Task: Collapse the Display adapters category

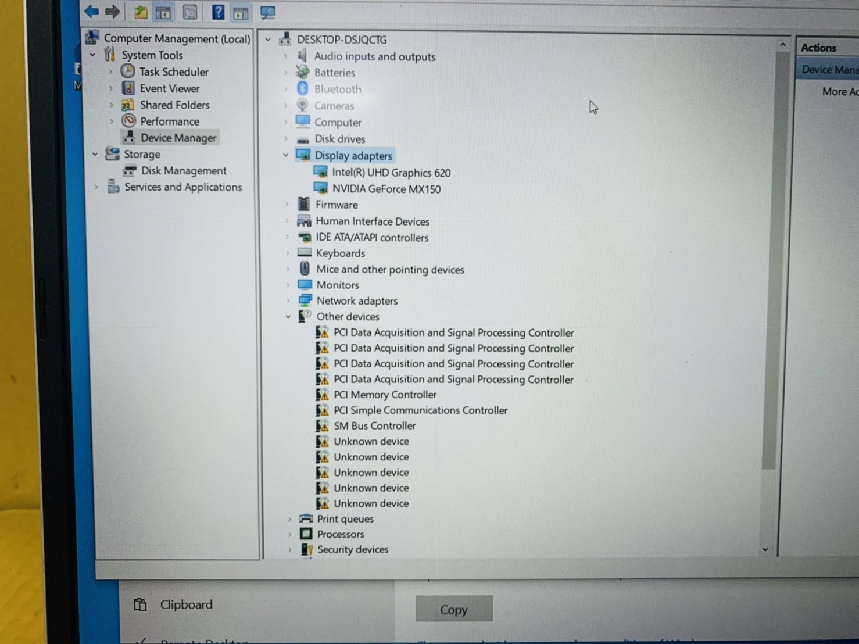Action: pos(285,155)
